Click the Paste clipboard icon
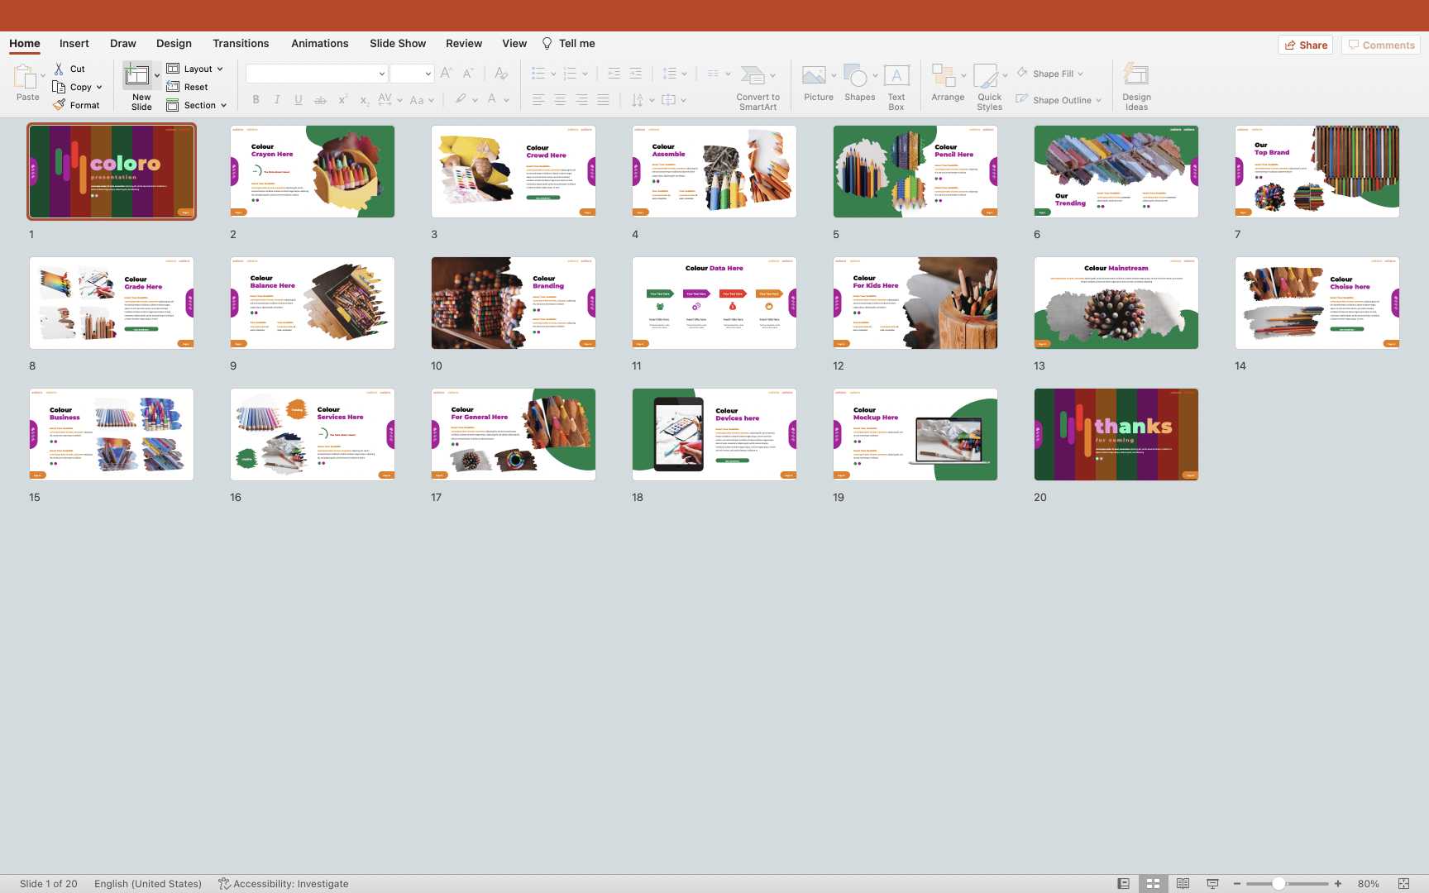 (25, 77)
